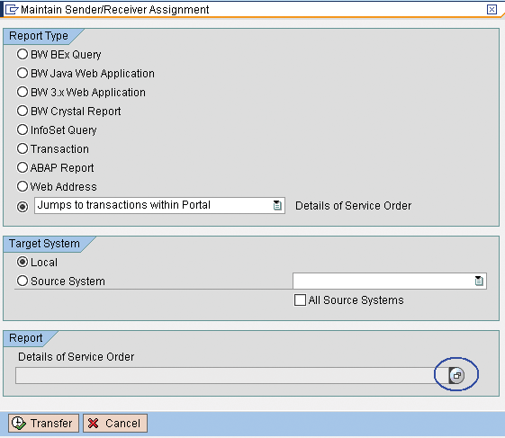The width and height of the screenshot is (505, 438).
Task: Click the red X Cancel icon
Action: click(94, 423)
